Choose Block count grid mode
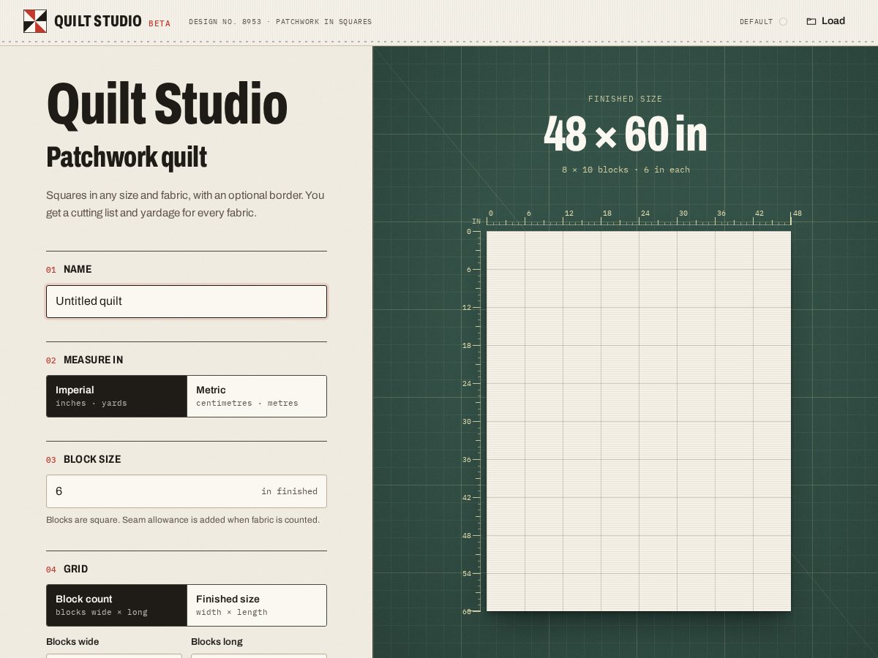Viewport: 878px width, 658px height. (116, 605)
